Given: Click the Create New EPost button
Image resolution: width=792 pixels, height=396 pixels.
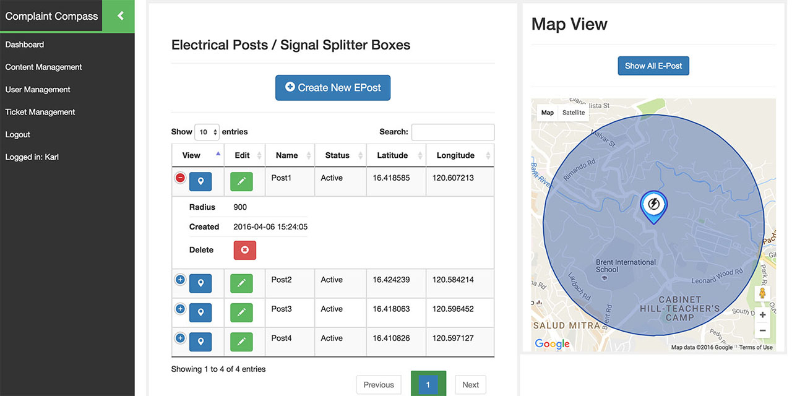Looking at the screenshot, I should pos(333,88).
